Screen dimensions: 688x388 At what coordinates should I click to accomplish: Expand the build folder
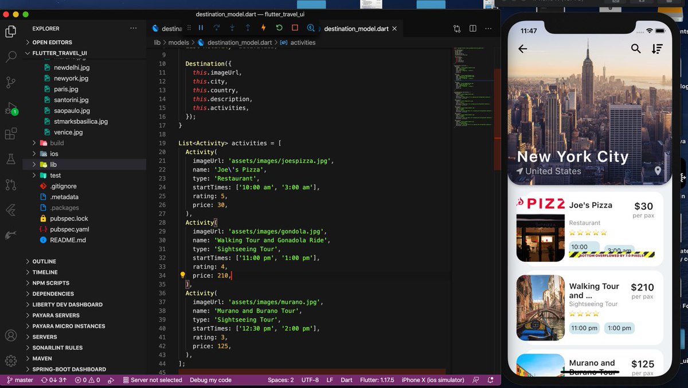click(x=57, y=143)
